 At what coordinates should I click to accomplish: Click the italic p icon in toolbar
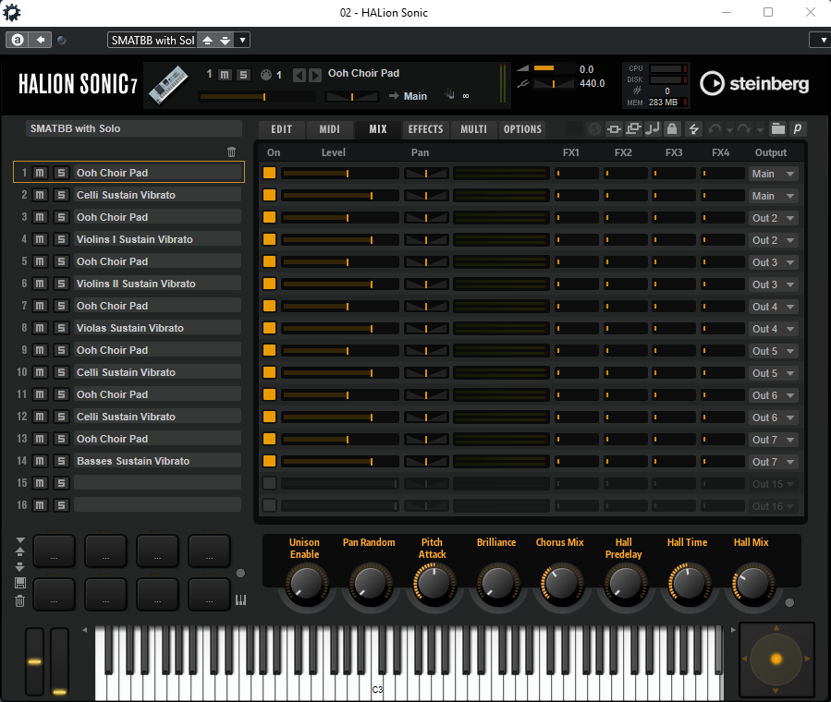pos(797,128)
